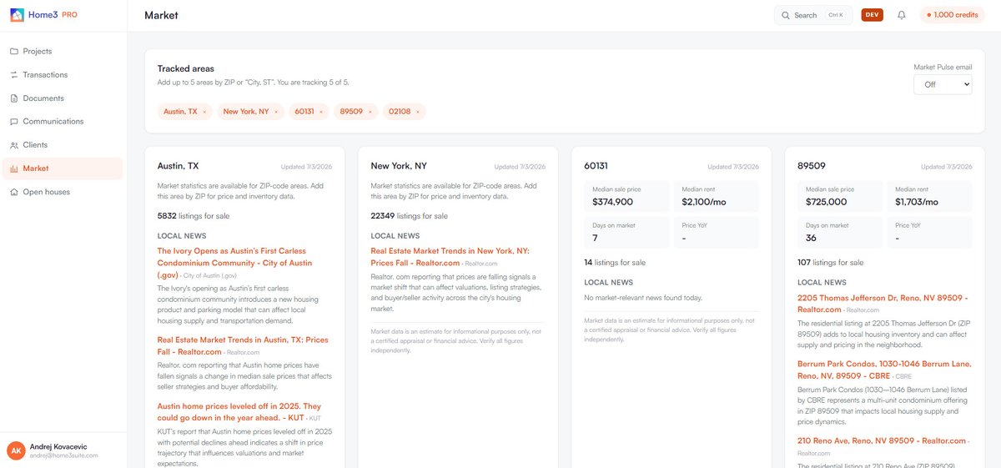Click the $374,900 median sale price value

coord(612,202)
